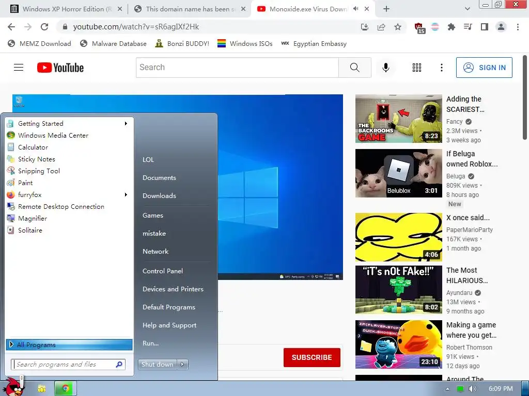This screenshot has width=529, height=396.
Task: Open Windows Media Center entry
Action: pyautogui.click(x=53, y=136)
